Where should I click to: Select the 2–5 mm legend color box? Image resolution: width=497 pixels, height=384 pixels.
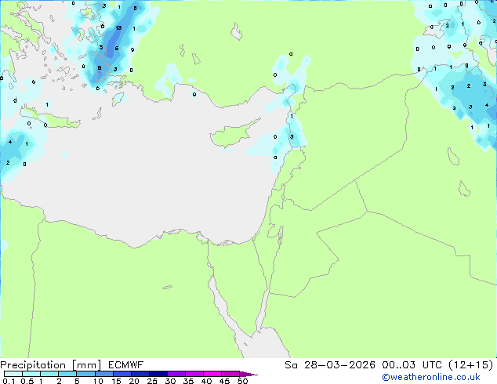67,374
